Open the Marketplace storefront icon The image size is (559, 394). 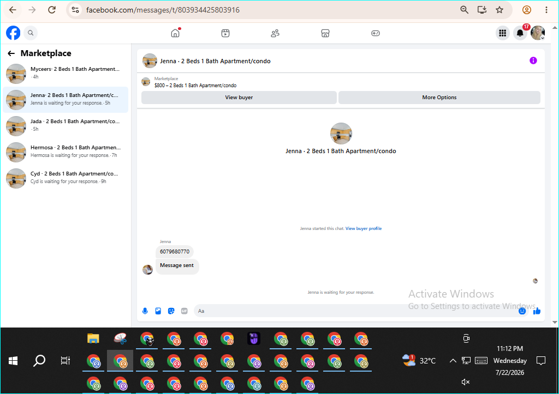coord(325,33)
